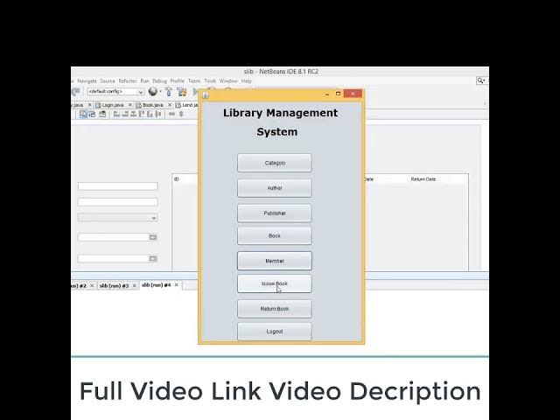Click the NetBeans quick search magnifier icon

pyautogui.click(x=481, y=80)
